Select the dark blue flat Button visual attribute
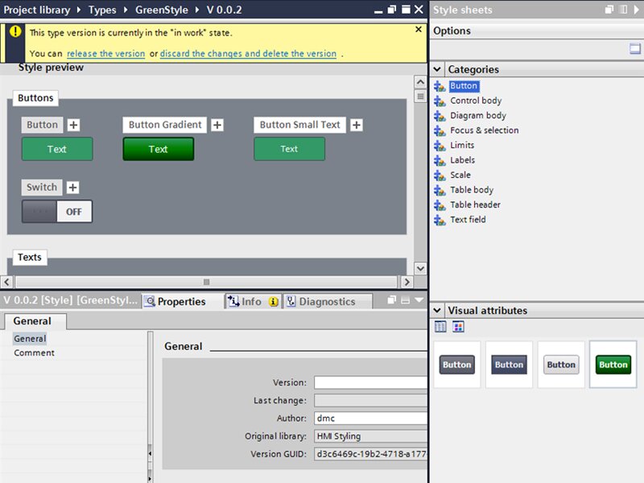 click(x=509, y=365)
